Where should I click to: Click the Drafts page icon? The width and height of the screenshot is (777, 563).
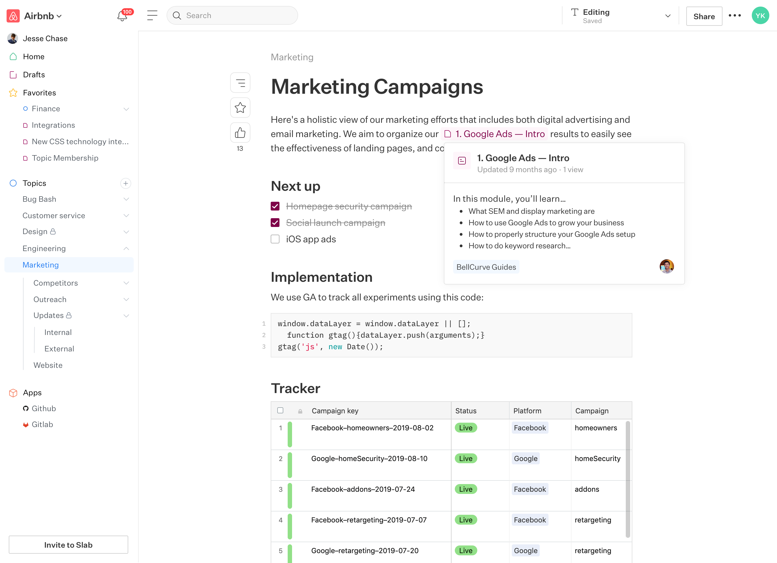13,75
